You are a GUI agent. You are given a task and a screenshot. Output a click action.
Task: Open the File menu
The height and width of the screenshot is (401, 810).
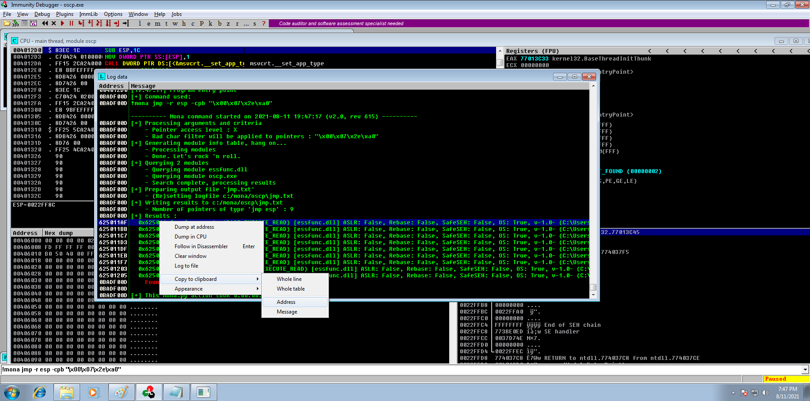(7, 14)
